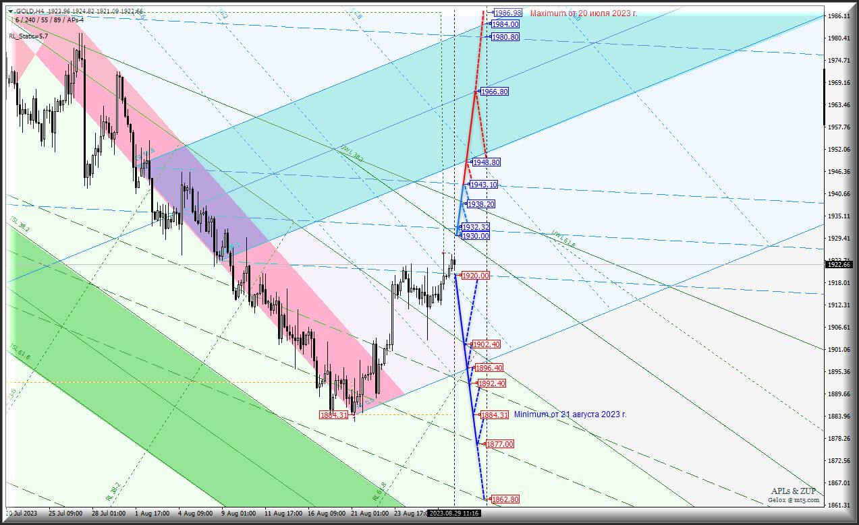Click the red 1920.00 price label

coord(475,276)
